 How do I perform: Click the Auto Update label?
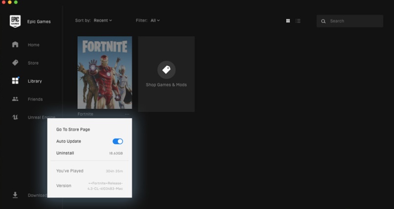69,141
